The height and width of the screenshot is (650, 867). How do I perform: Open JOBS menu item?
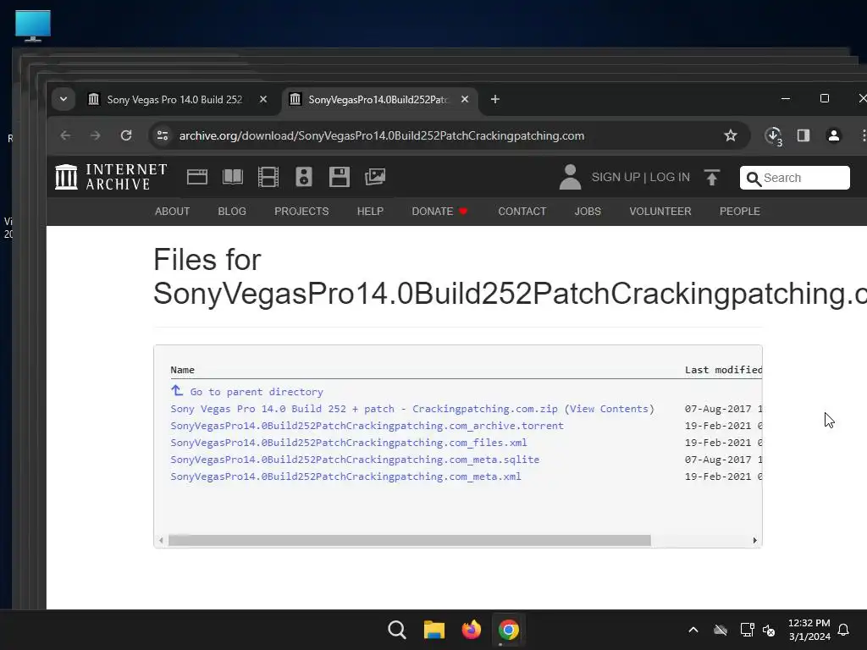[x=588, y=212]
